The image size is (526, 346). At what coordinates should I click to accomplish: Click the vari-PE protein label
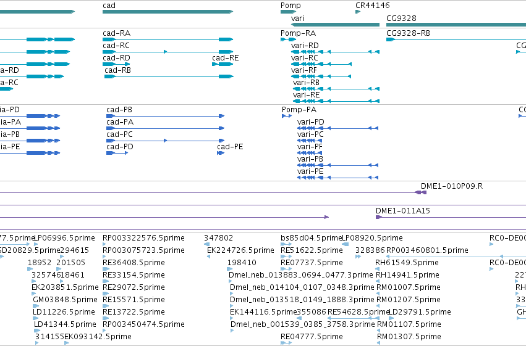click(x=310, y=171)
